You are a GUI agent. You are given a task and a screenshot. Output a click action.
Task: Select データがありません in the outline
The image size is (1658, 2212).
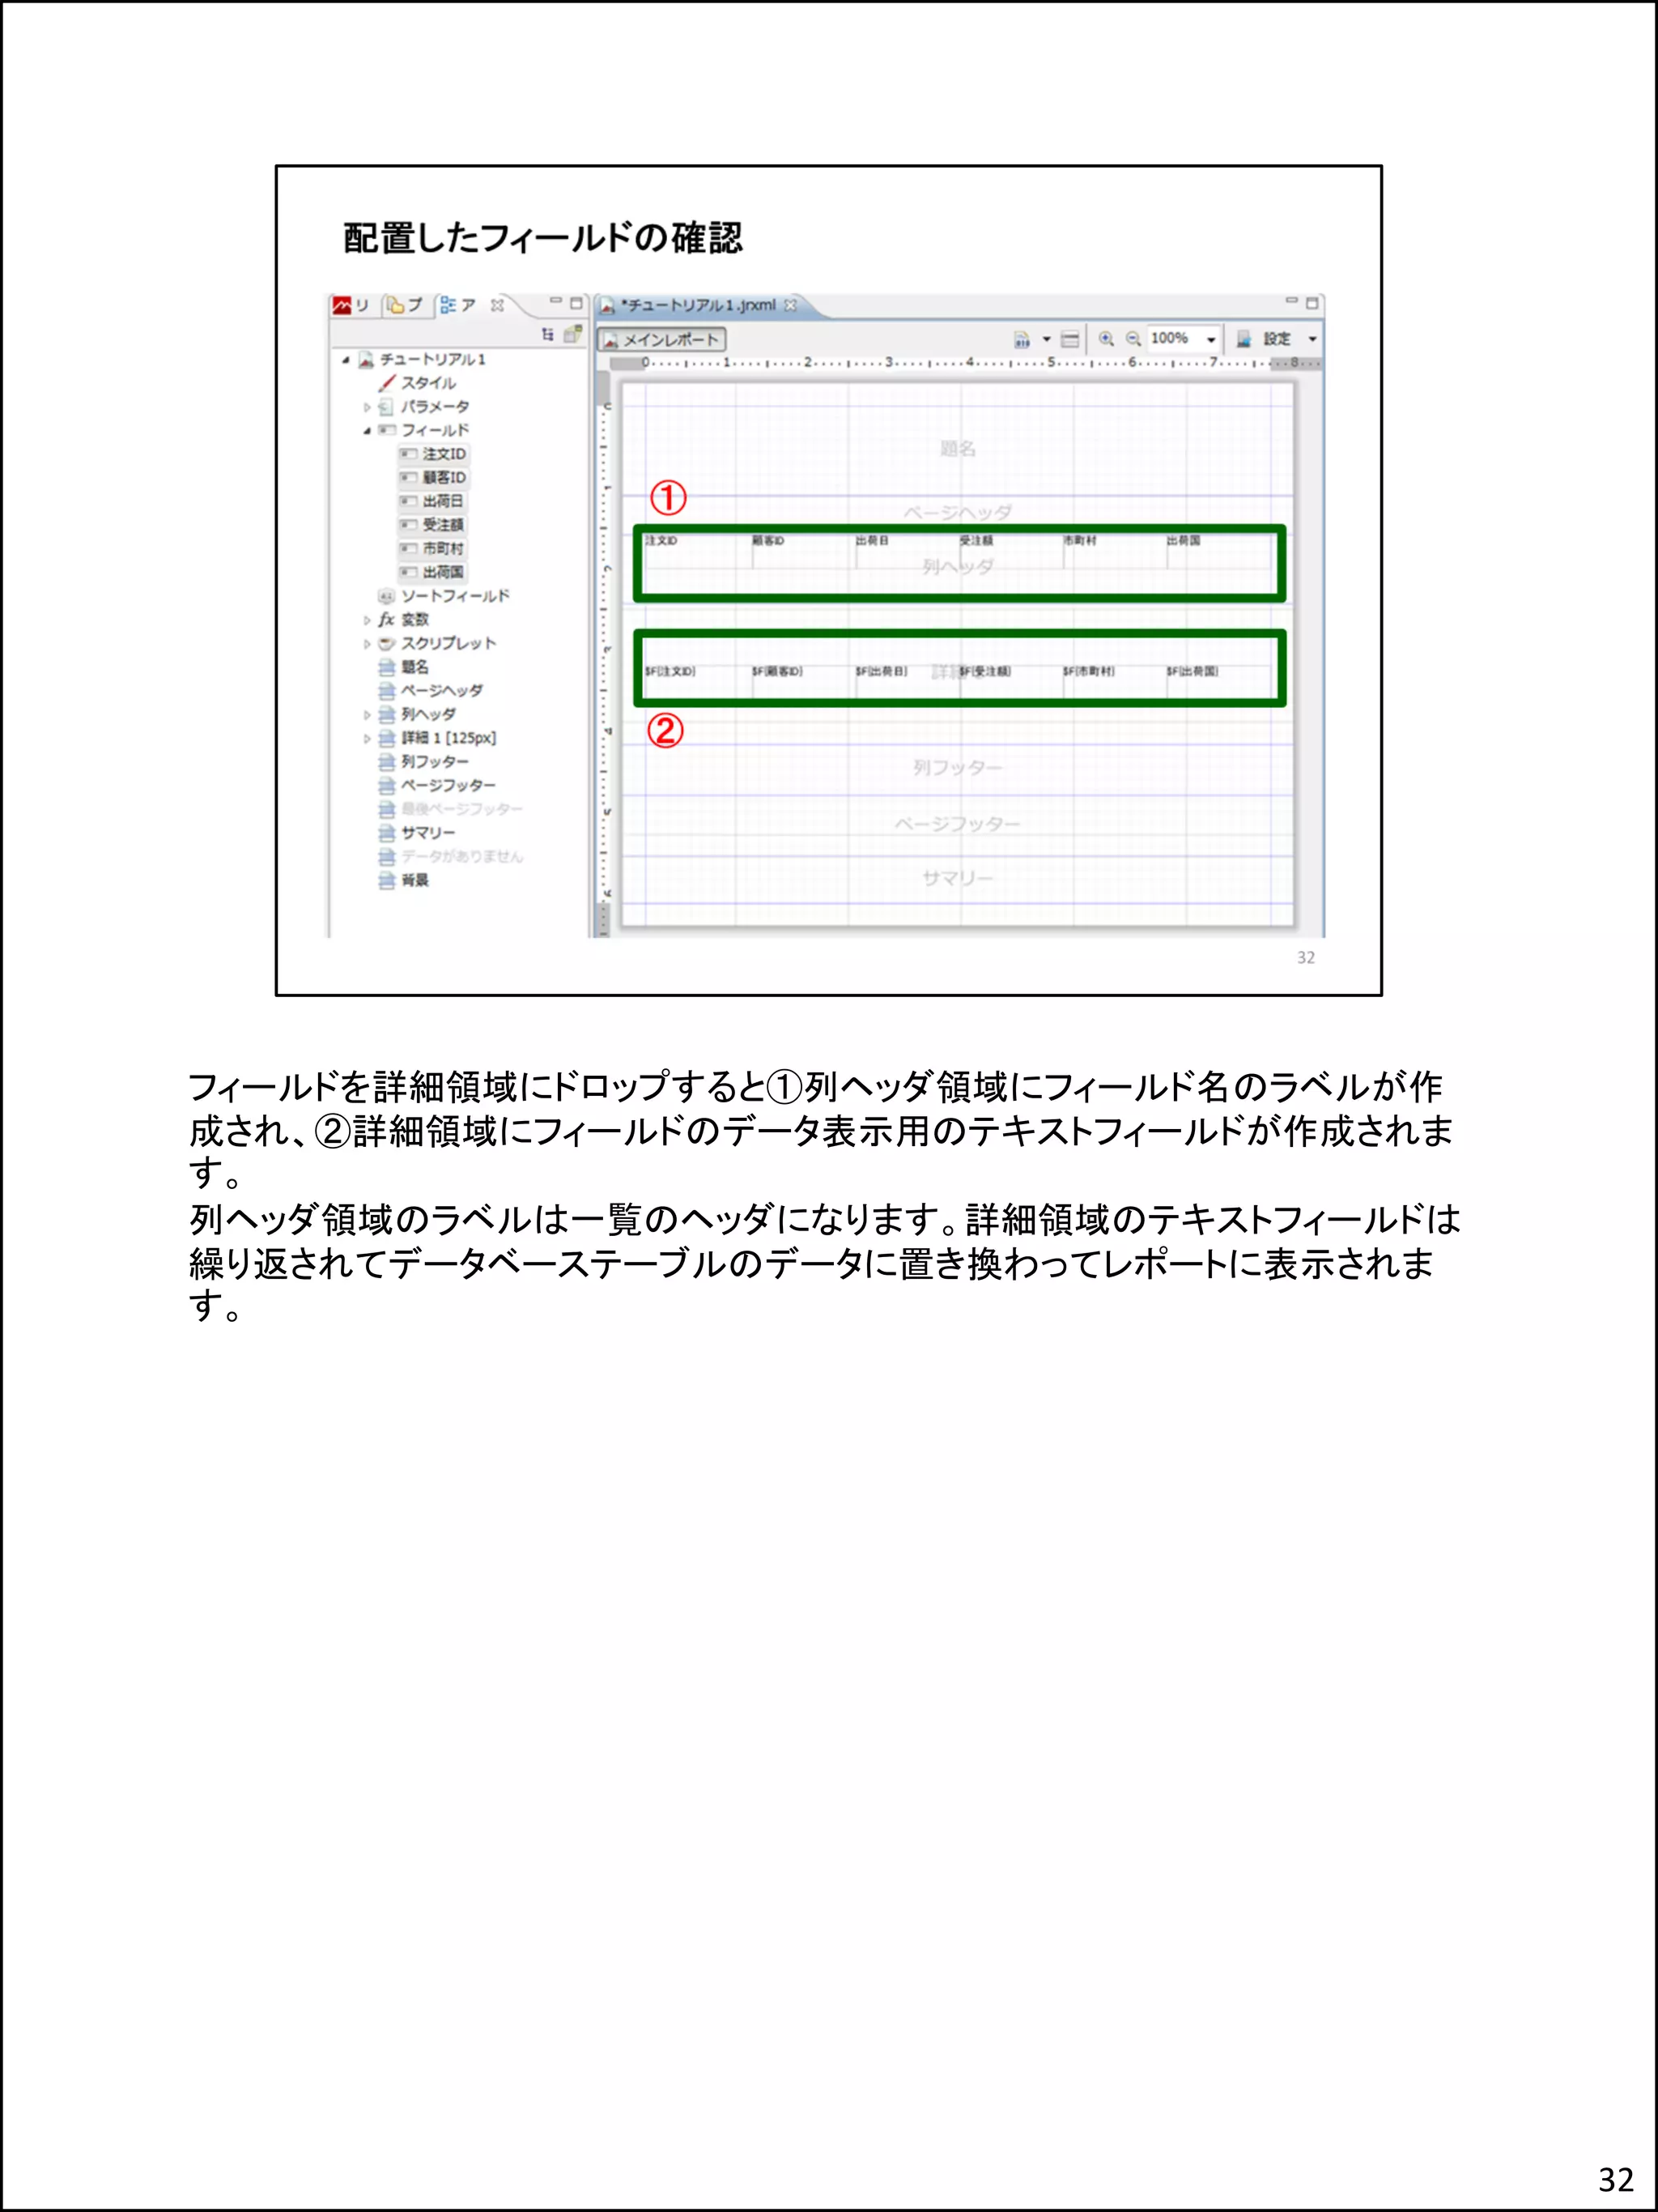[x=461, y=857]
